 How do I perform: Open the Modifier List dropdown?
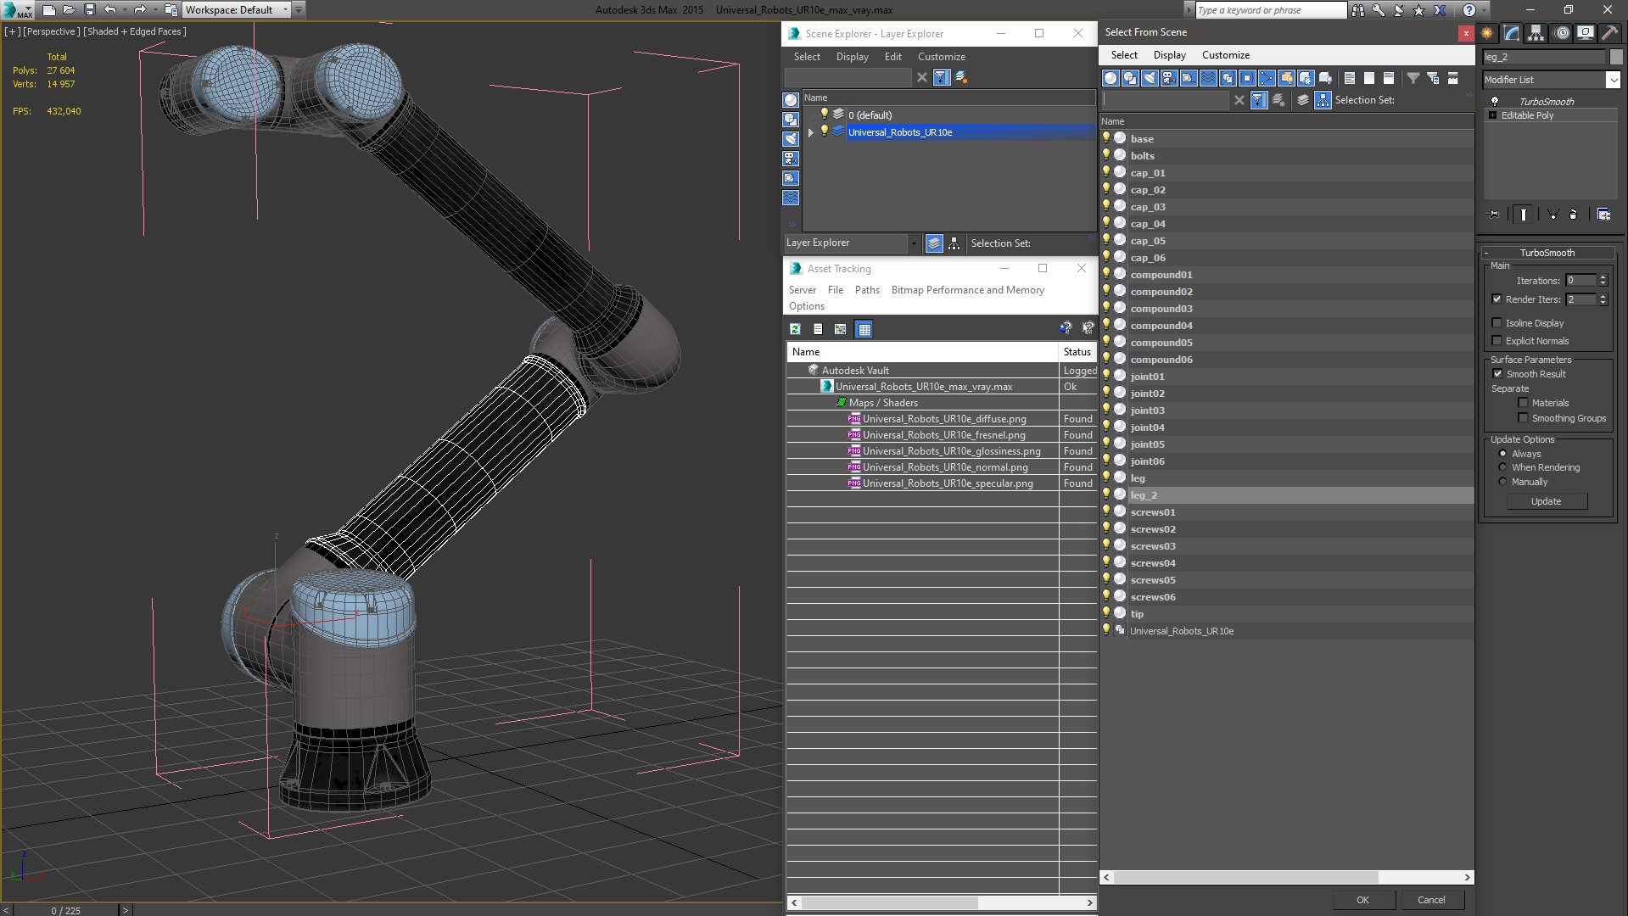tap(1613, 80)
